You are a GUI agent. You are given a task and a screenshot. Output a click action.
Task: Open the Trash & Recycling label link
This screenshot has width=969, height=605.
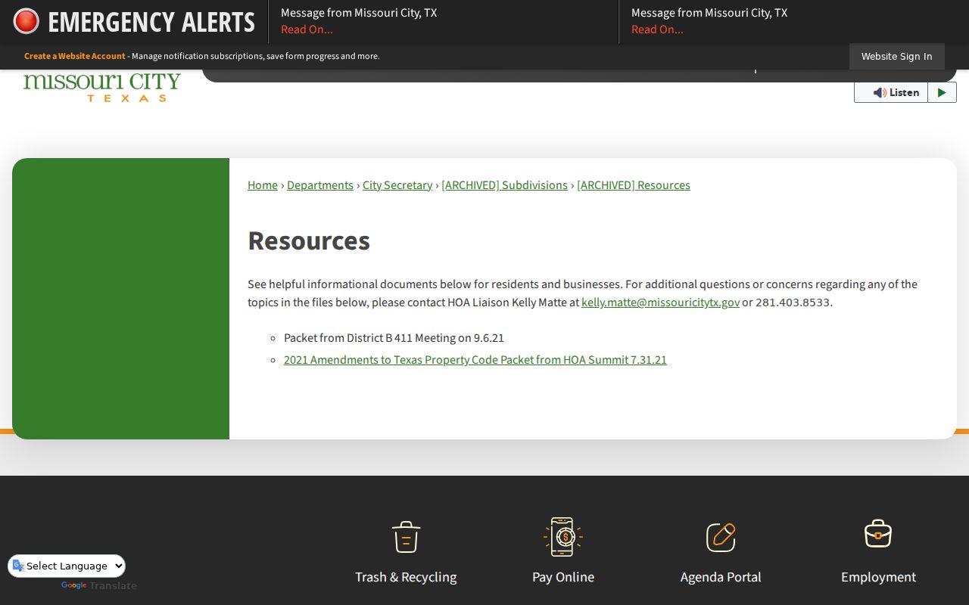pos(406,577)
